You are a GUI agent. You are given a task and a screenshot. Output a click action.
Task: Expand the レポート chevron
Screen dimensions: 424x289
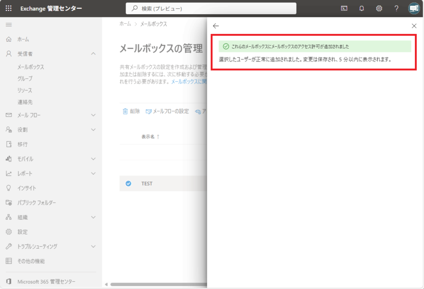94,173
